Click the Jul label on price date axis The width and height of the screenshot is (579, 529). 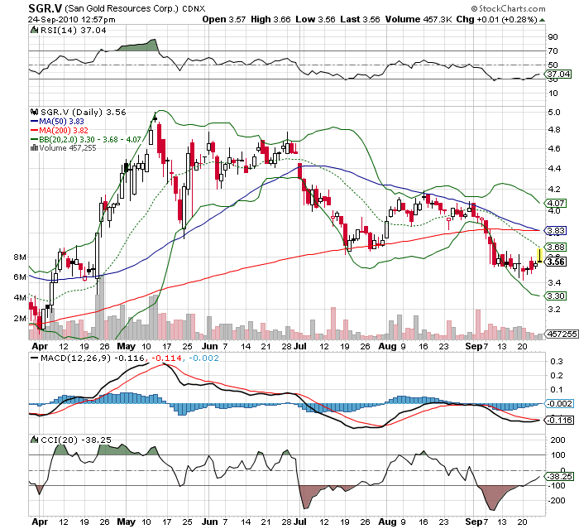tap(300, 346)
